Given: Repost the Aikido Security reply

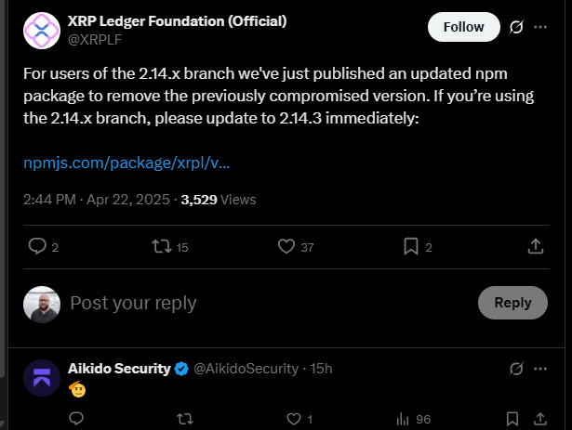Looking at the screenshot, I should click(185, 419).
